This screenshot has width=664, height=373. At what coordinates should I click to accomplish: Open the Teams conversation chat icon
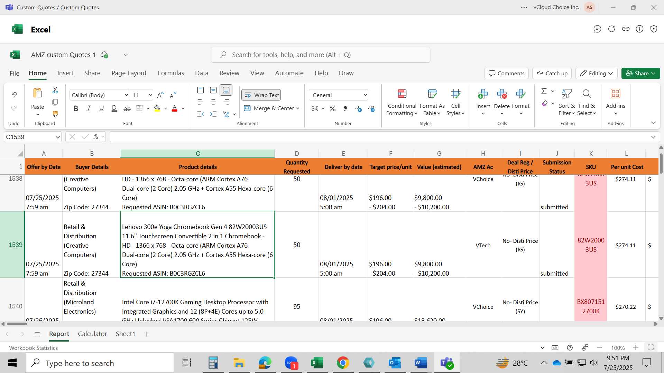pos(597,29)
